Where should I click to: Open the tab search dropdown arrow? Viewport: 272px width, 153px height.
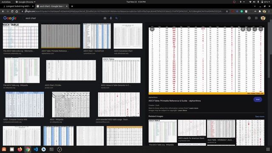pyautogui.click(x=255, y=6)
